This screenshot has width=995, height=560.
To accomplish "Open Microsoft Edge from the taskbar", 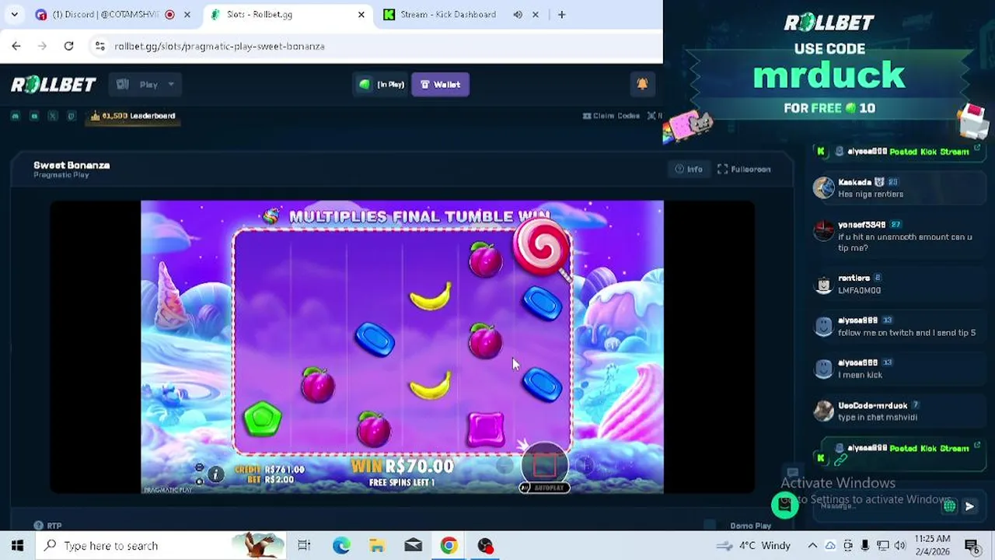I will [341, 545].
